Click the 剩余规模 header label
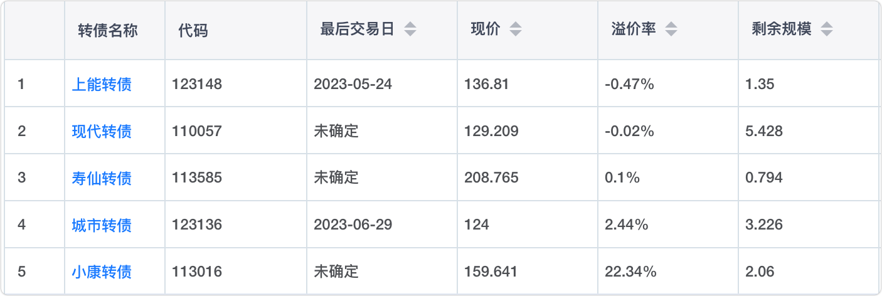The width and height of the screenshot is (882, 296). pos(781,29)
